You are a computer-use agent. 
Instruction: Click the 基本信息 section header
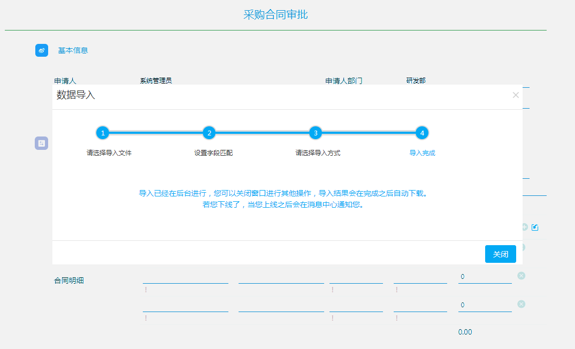(x=73, y=50)
